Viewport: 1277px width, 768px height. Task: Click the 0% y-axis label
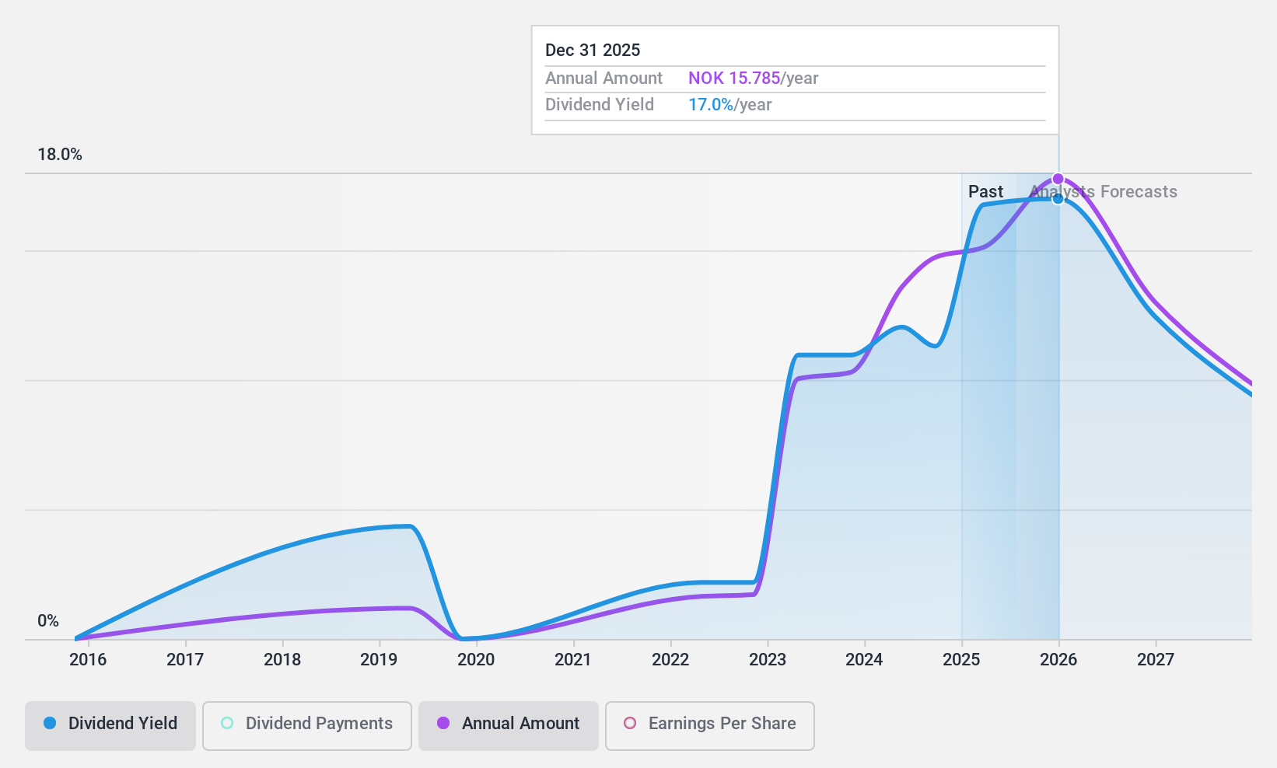tap(48, 620)
